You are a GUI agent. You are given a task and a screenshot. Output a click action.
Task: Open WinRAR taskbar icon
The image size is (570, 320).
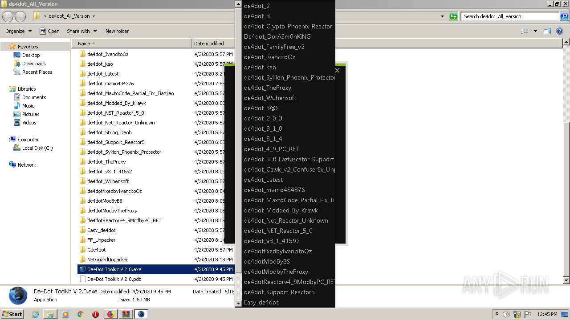tap(126, 314)
